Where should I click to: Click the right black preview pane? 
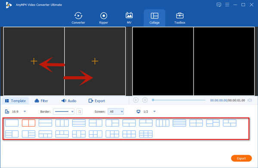pos(224,61)
